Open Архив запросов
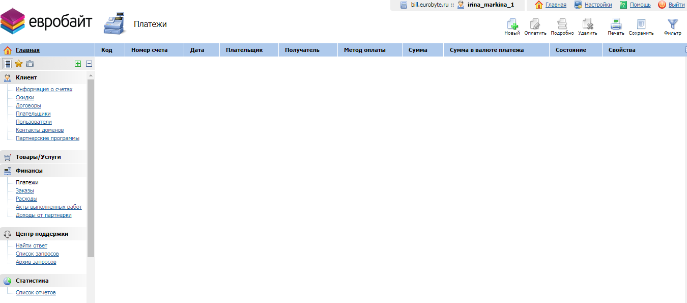Viewport: 687px width, 303px height. click(x=36, y=262)
